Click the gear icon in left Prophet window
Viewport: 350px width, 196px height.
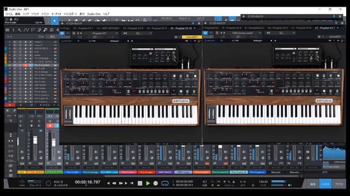[x=176, y=37]
